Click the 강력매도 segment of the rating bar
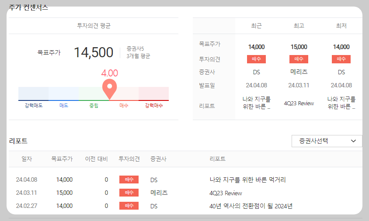Screen dimensions: 369x221 (x=33, y=93)
